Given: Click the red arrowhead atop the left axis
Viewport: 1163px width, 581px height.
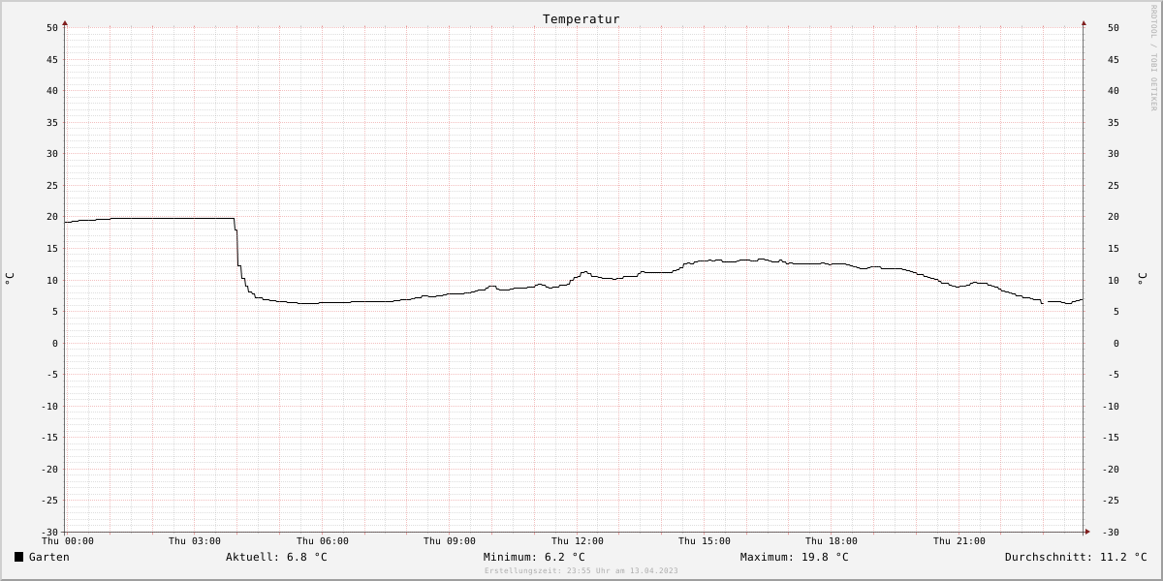Looking at the screenshot, I should tap(65, 22).
